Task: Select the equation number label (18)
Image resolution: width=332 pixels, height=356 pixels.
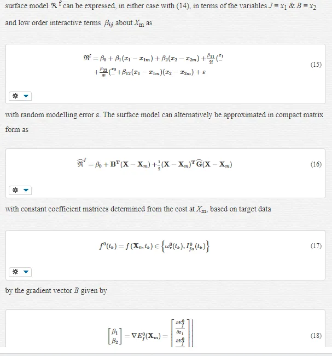Action: coord(316,336)
